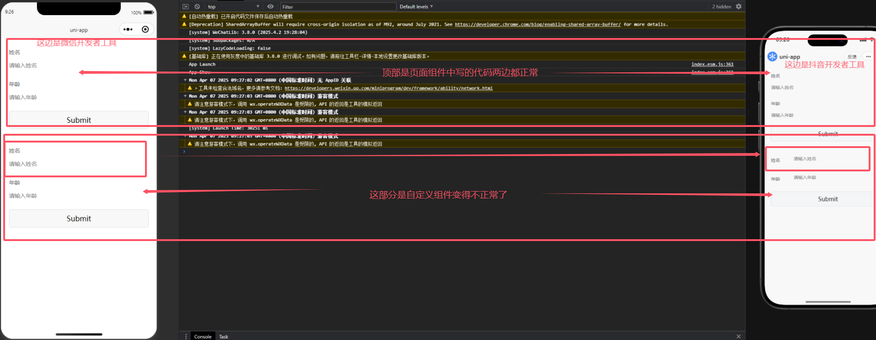Image resolution: width=876 pixels, height=340 pixels.
Task: Tap the uni-app logo in Douyin simulator
Action: [772, 56]
